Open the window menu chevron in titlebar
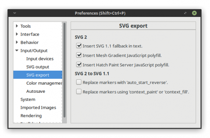 15,13
